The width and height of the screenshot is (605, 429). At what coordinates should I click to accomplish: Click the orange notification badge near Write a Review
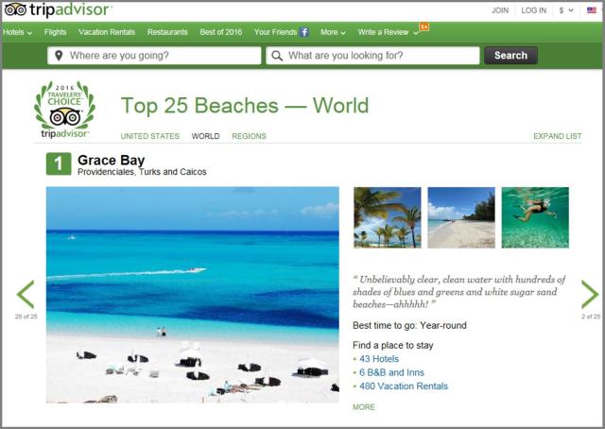click(x=424, y=26)
